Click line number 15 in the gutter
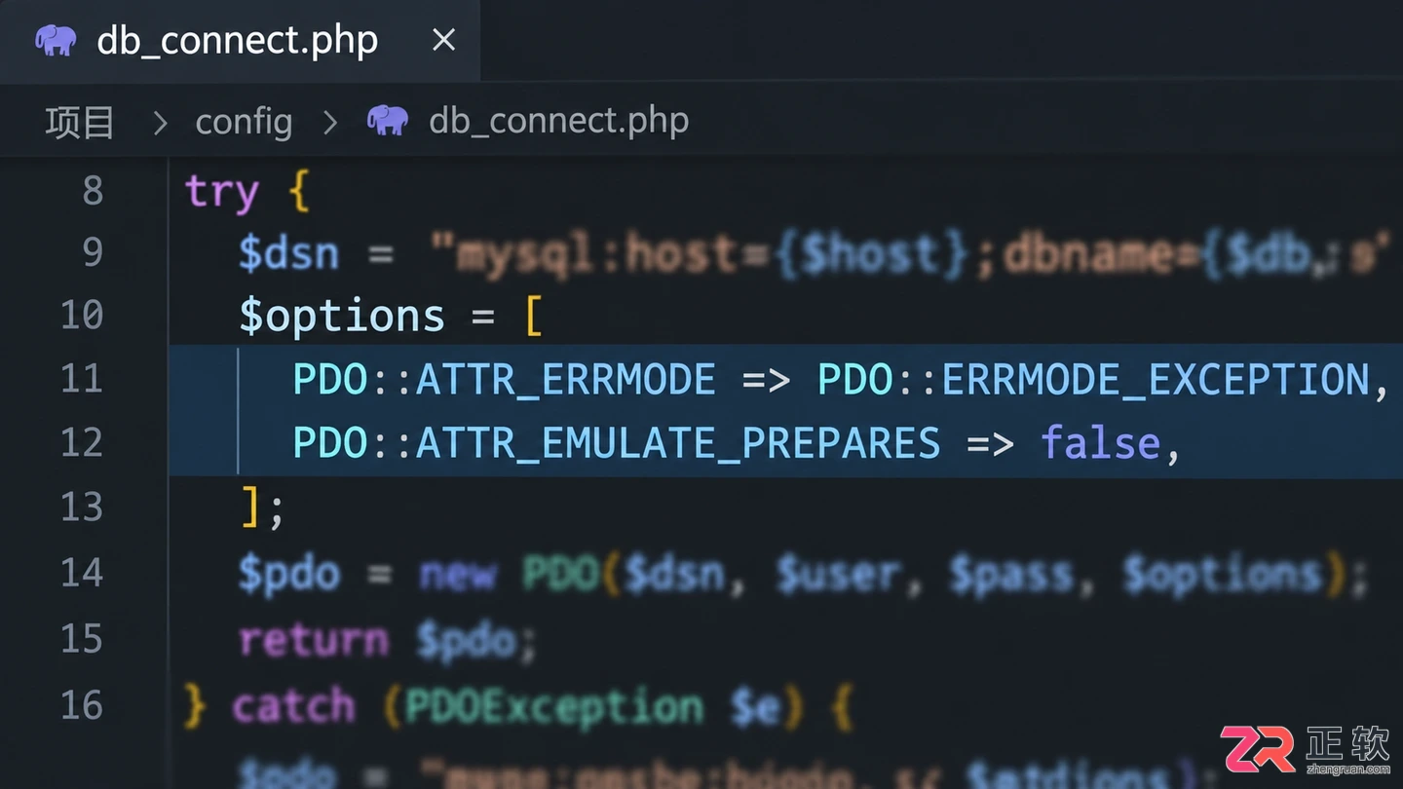This screenshot has height=789, width=1403. (x=82, y=639)
